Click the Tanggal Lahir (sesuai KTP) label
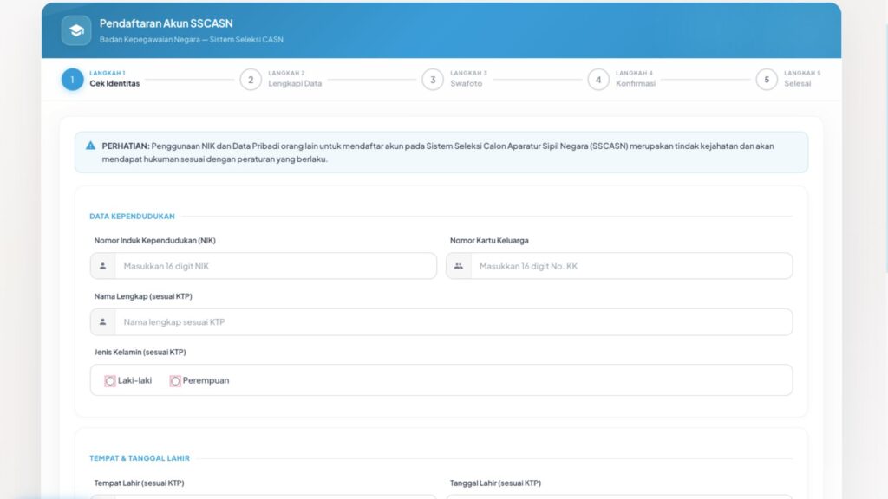The width and height of the screenshot is (888, 499). point(495,483)
